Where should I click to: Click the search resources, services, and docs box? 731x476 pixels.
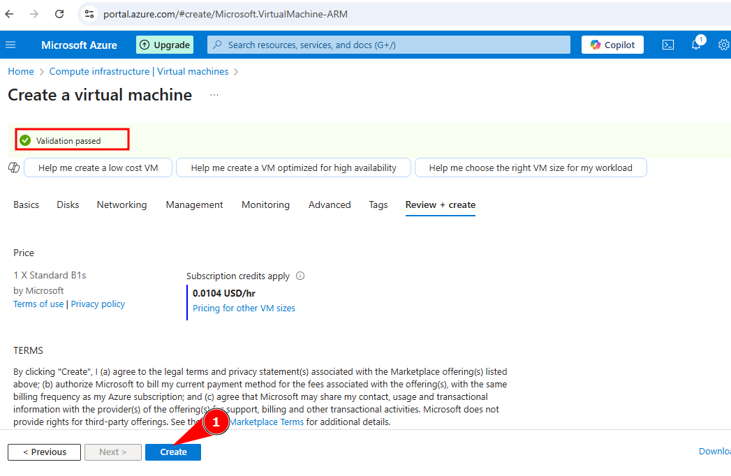click(x=388, y=45)
